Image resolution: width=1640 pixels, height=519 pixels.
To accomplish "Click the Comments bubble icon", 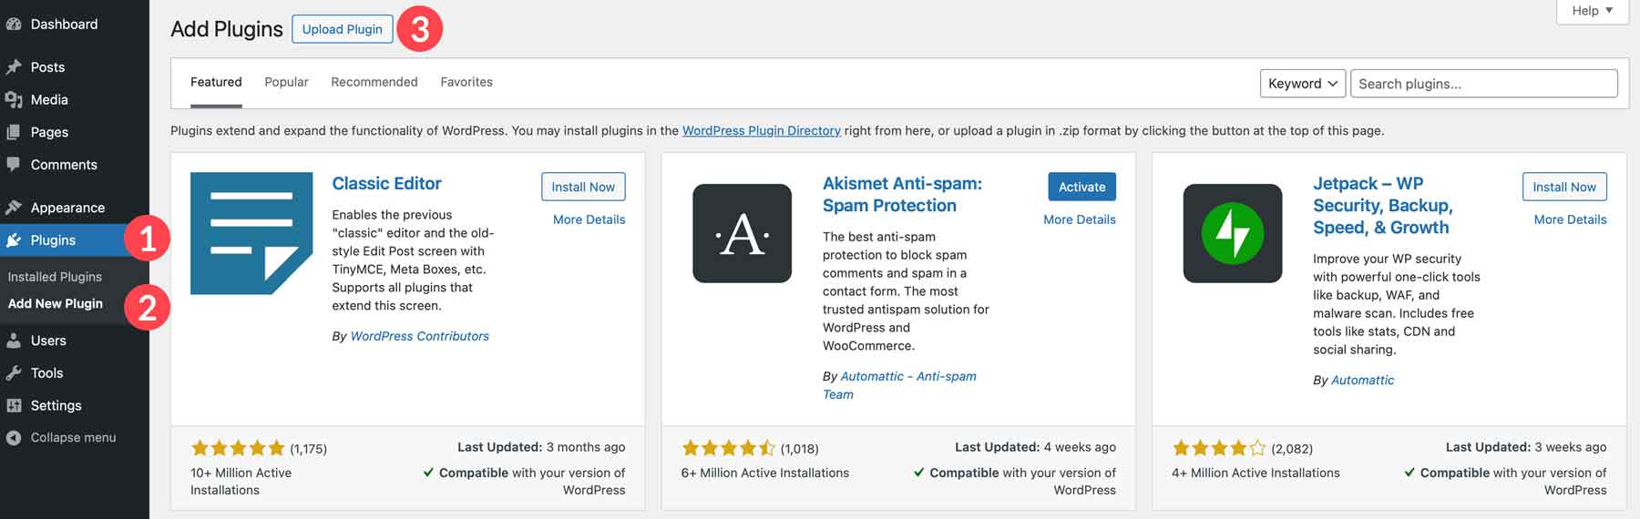I will click(14, 165).
